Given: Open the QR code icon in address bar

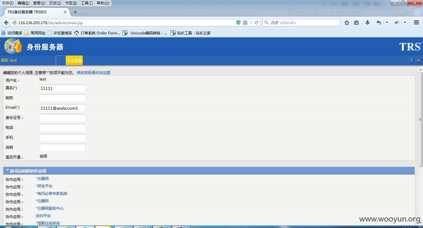Looking at the screenshot, I should (x=245, y=23).
